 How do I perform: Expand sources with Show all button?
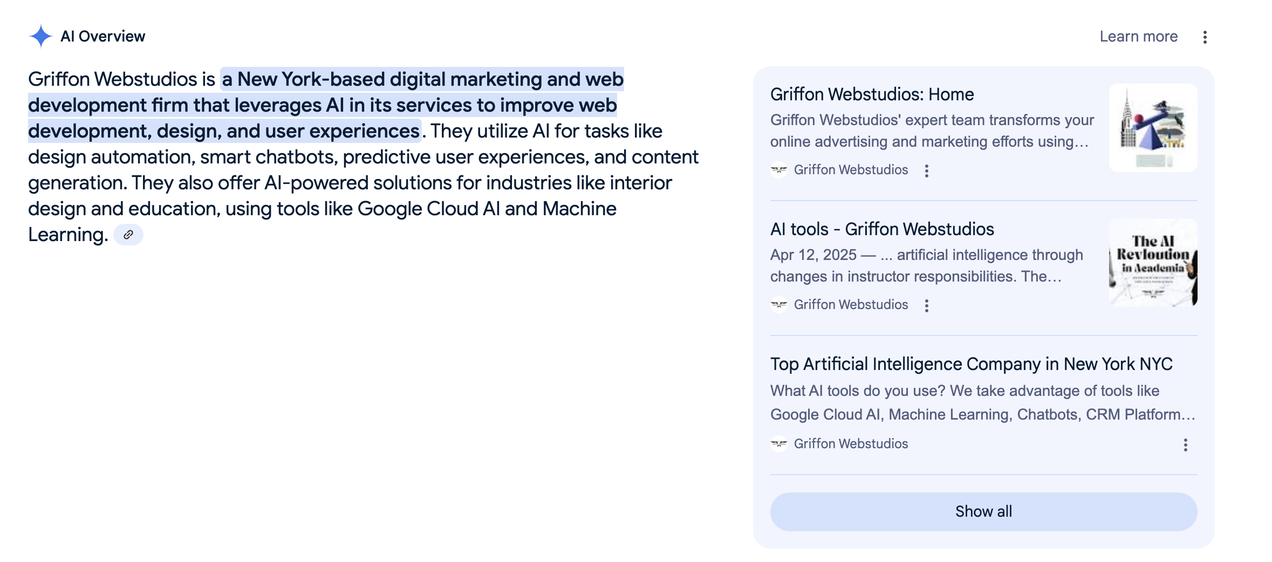click(x=983, y=511)
